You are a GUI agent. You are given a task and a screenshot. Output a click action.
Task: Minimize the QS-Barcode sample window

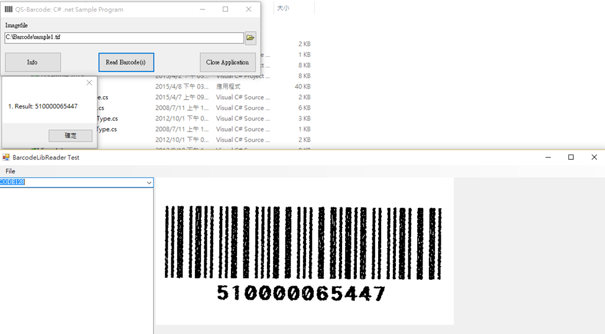[x=202, y=9]
